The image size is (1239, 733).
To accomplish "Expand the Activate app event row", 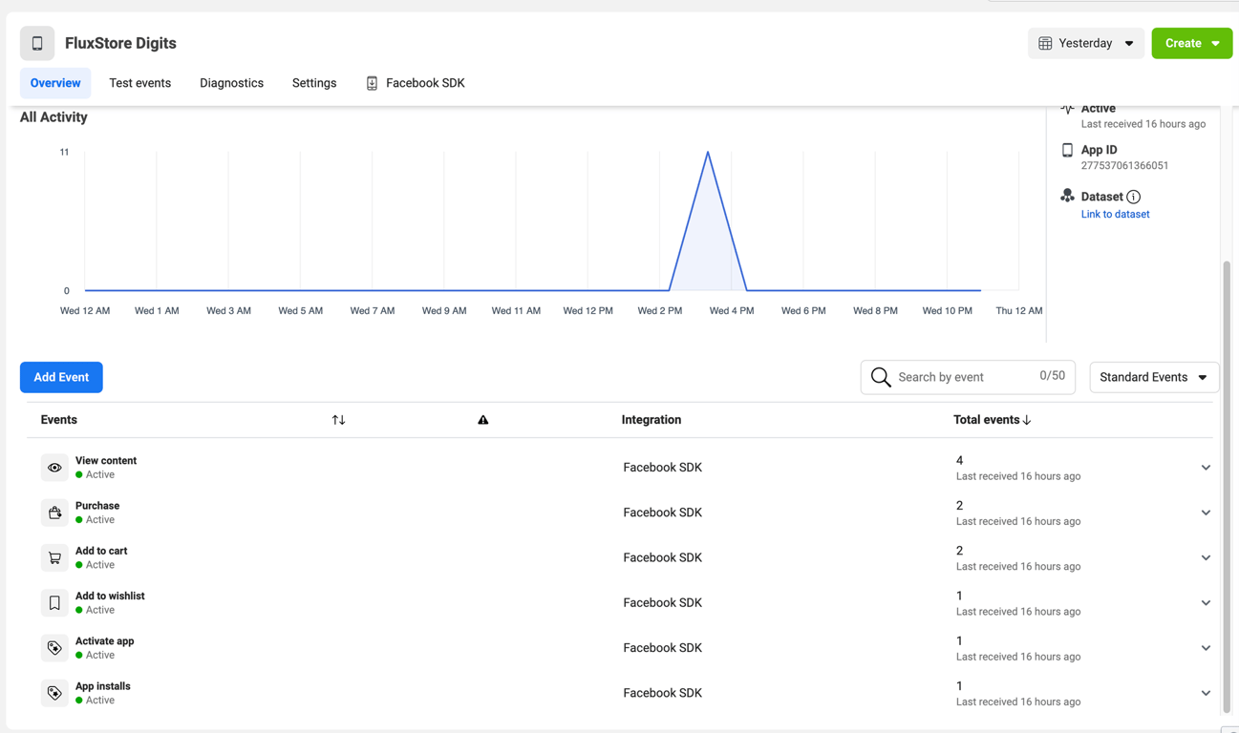I will pyautogui.click(x=1206, y=648).
